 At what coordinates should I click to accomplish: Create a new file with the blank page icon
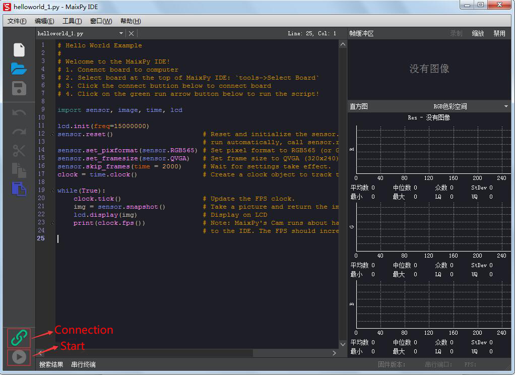point(19,50)
